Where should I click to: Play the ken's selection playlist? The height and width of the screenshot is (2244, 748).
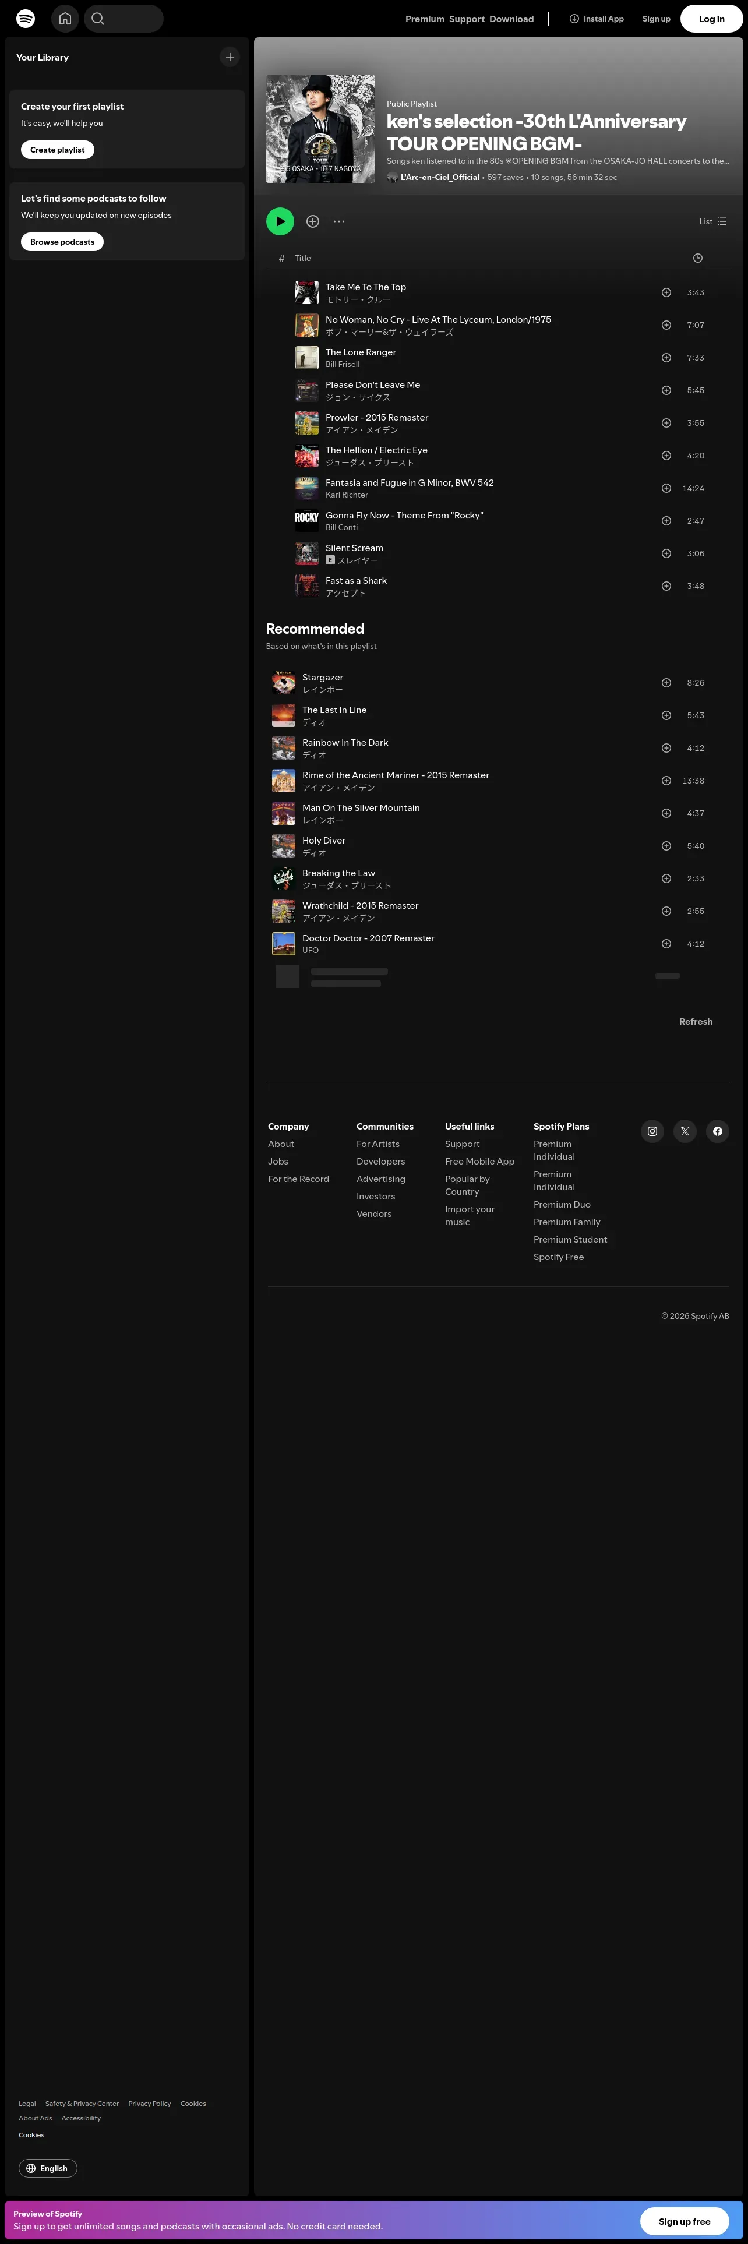(280, 221)
